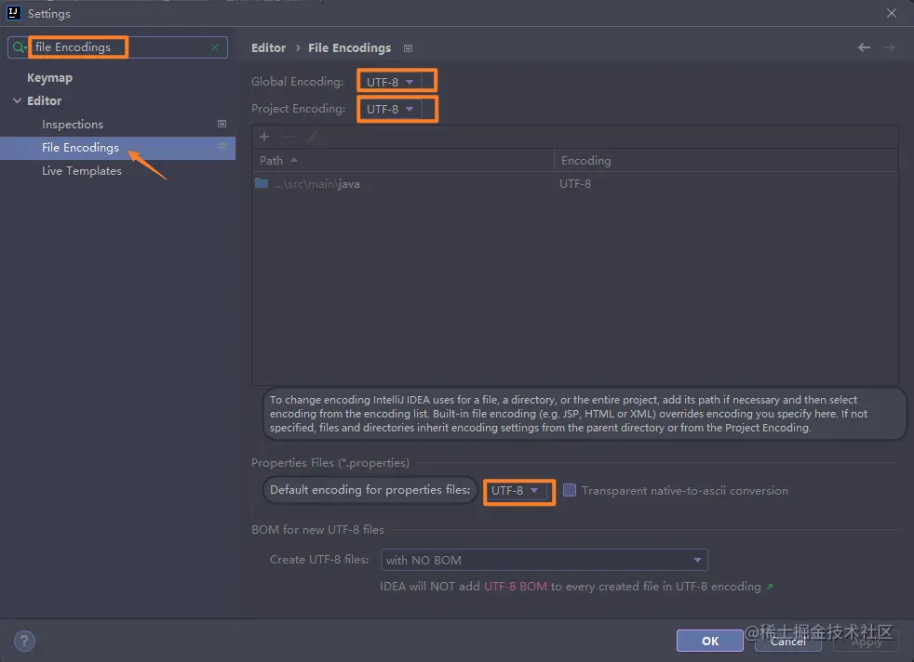This screenshot has width=914, height=662.
Task: Open the UTF-8 BOM external link arrow
Action: pos(770,587)
